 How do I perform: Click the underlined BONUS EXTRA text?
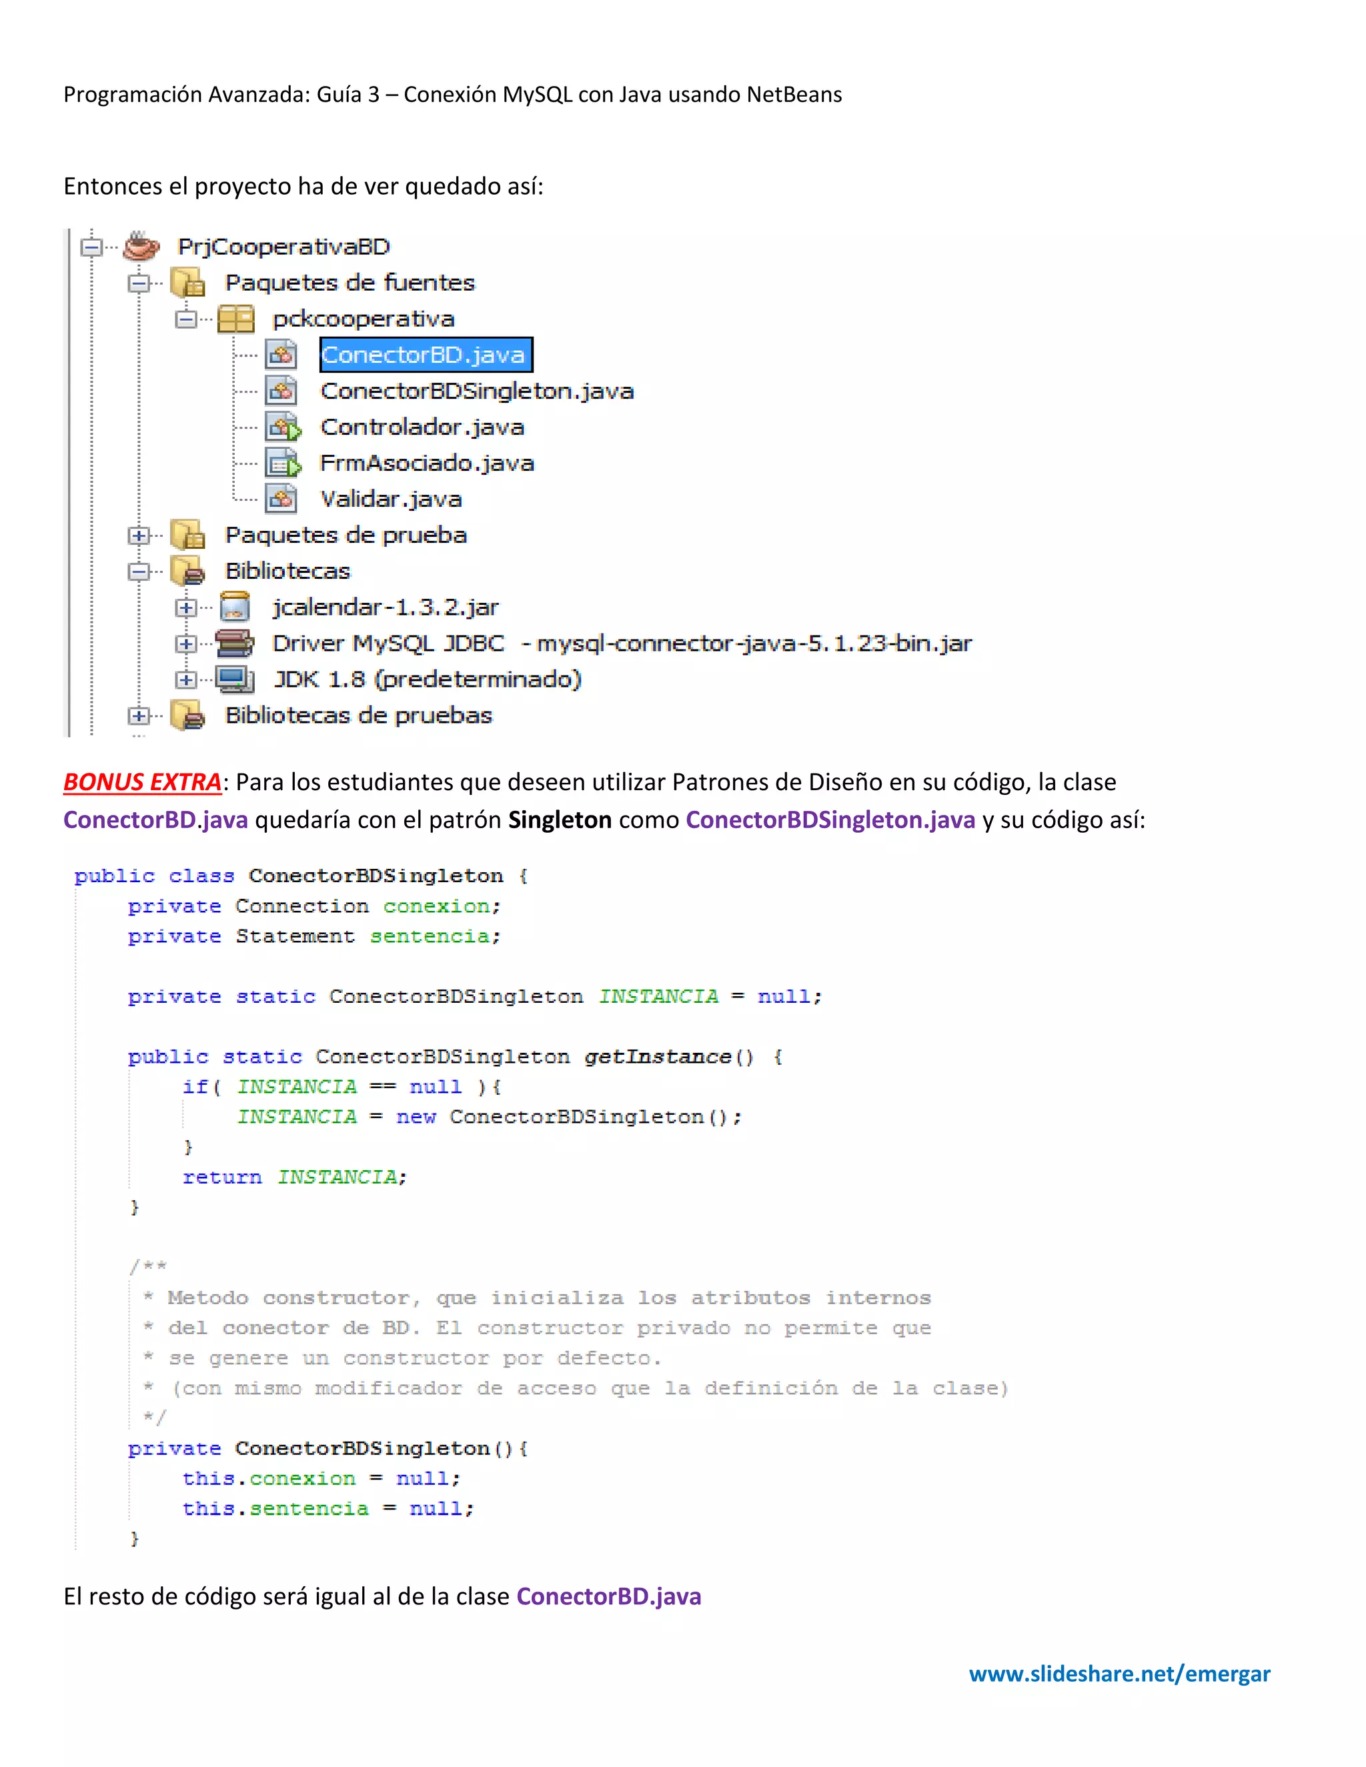[143, 781]
